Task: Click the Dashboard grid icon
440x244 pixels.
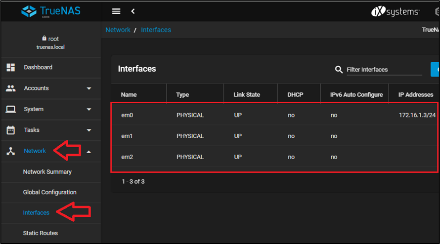Action: (x=10, y=67)
